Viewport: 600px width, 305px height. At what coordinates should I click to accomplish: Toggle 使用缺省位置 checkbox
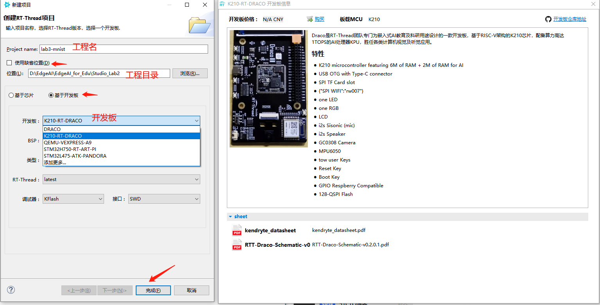click(9, 63)
